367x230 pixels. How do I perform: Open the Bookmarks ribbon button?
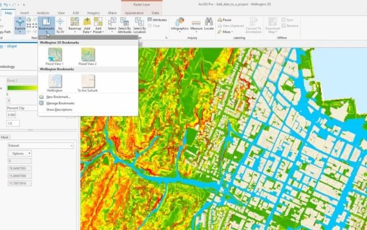click(x=46, y=25)
